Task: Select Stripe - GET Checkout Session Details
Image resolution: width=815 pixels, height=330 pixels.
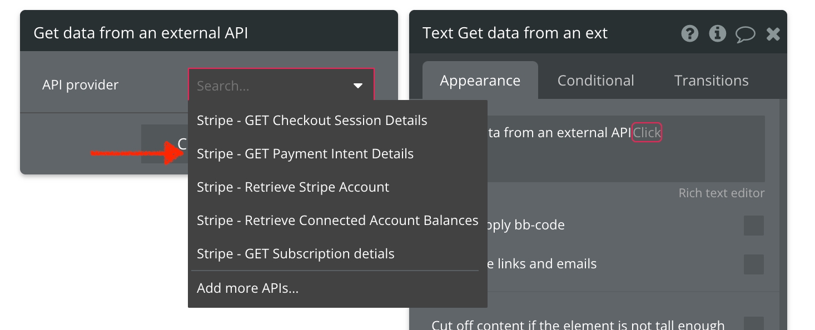Action: coord(312,121)
